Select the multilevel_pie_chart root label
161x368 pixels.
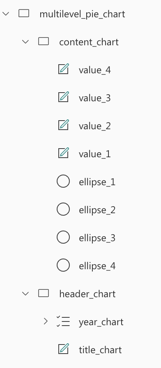coord(82,14)
